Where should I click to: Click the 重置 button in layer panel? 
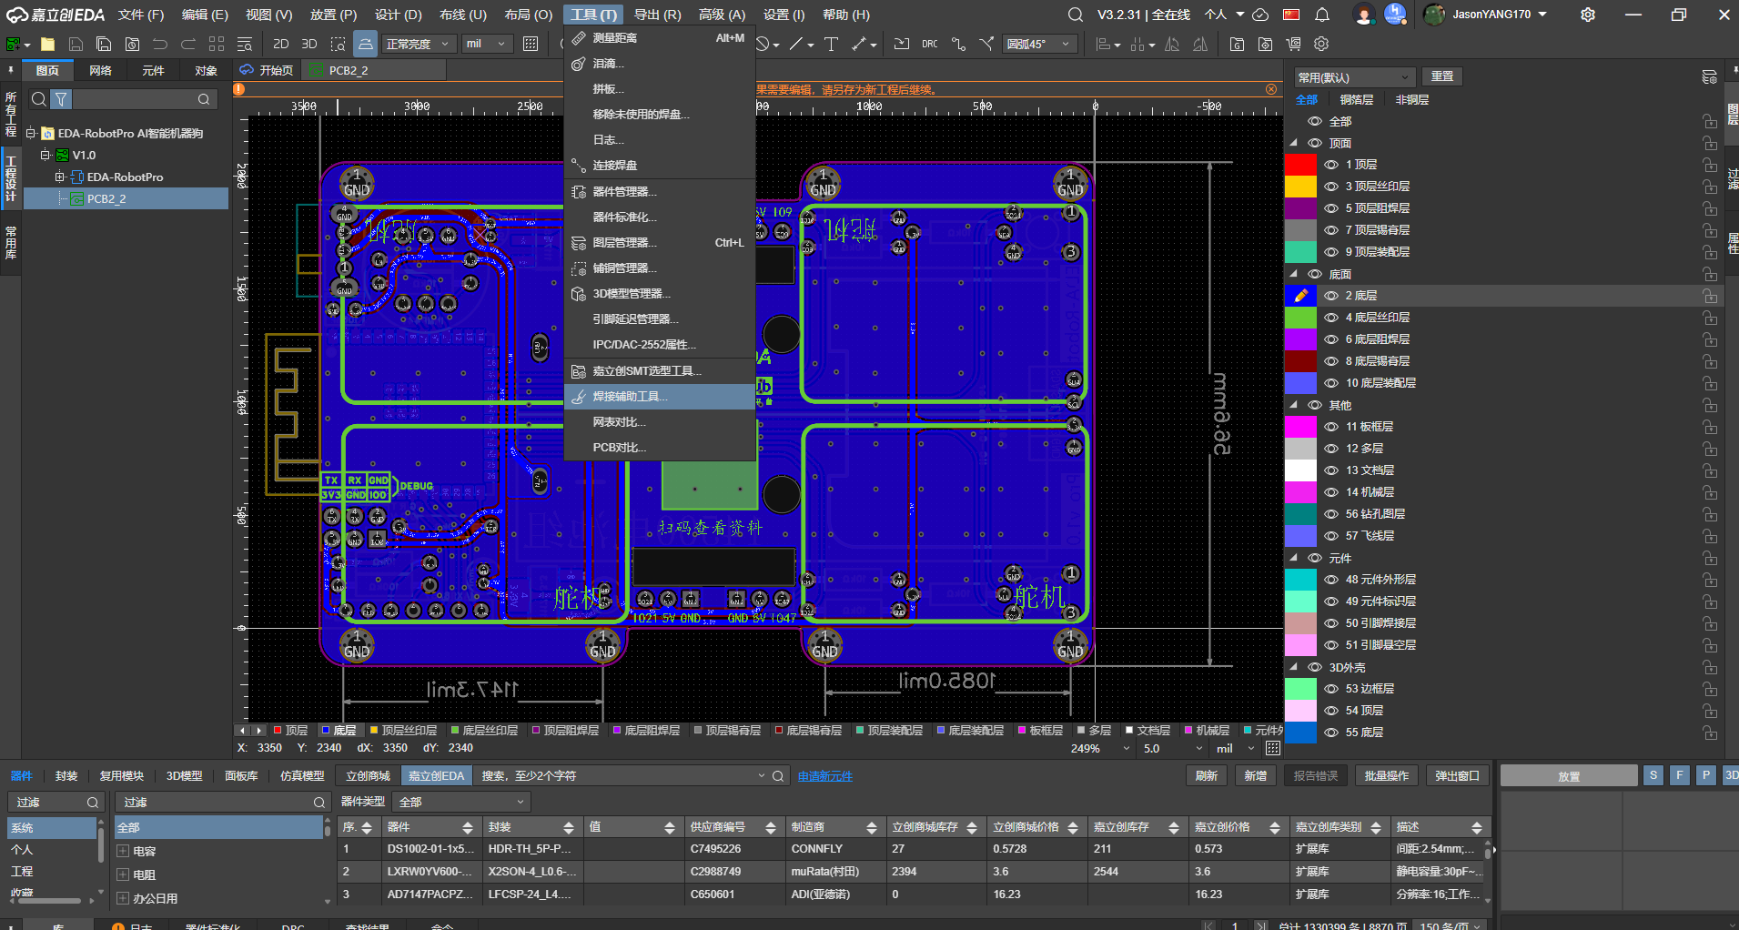pos(1441,76)
